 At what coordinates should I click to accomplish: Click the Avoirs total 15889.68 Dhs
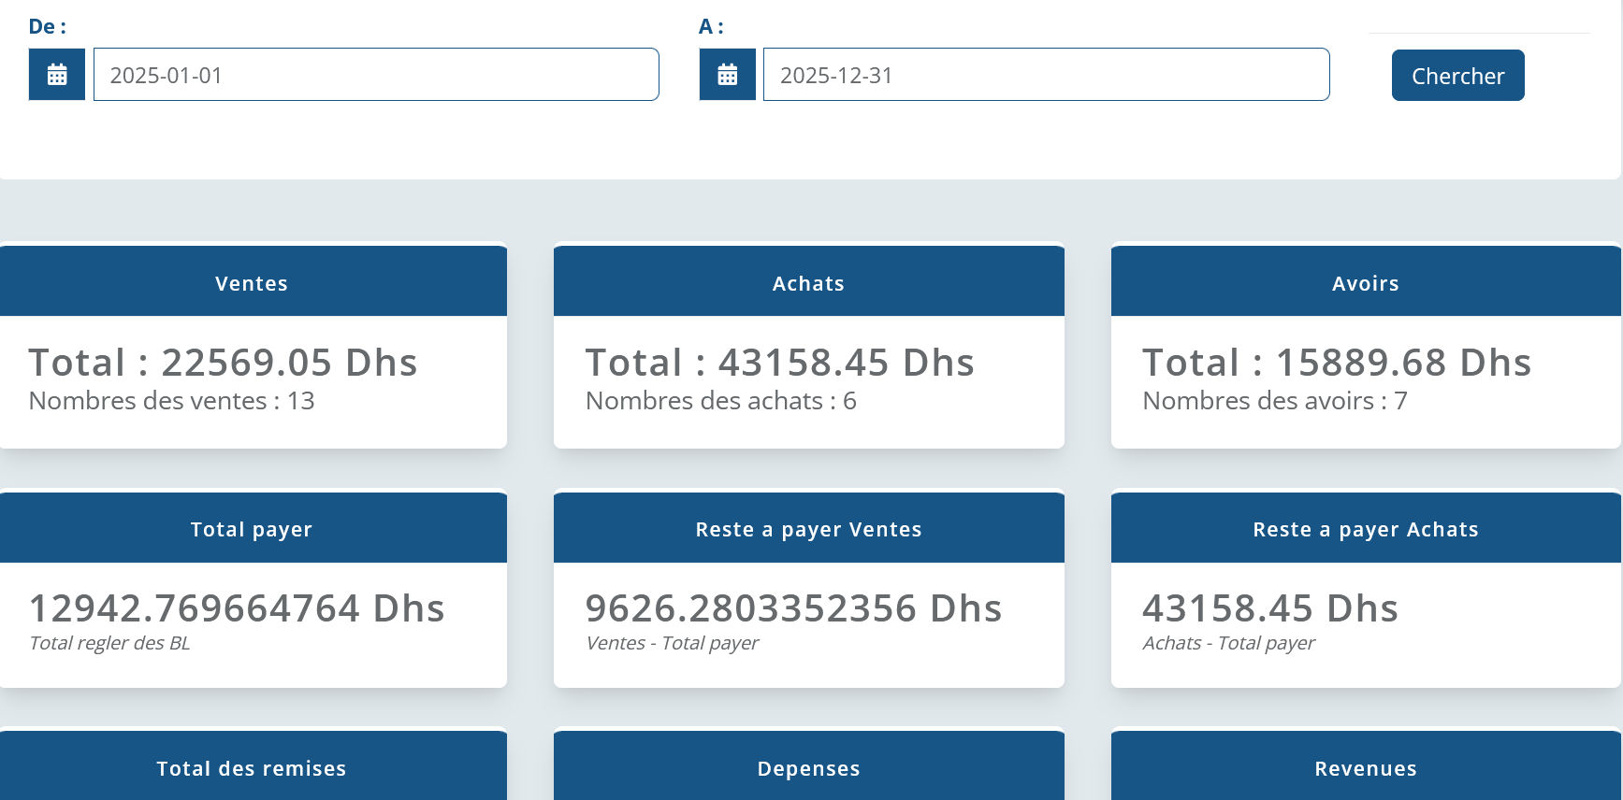coord(1337,363)
